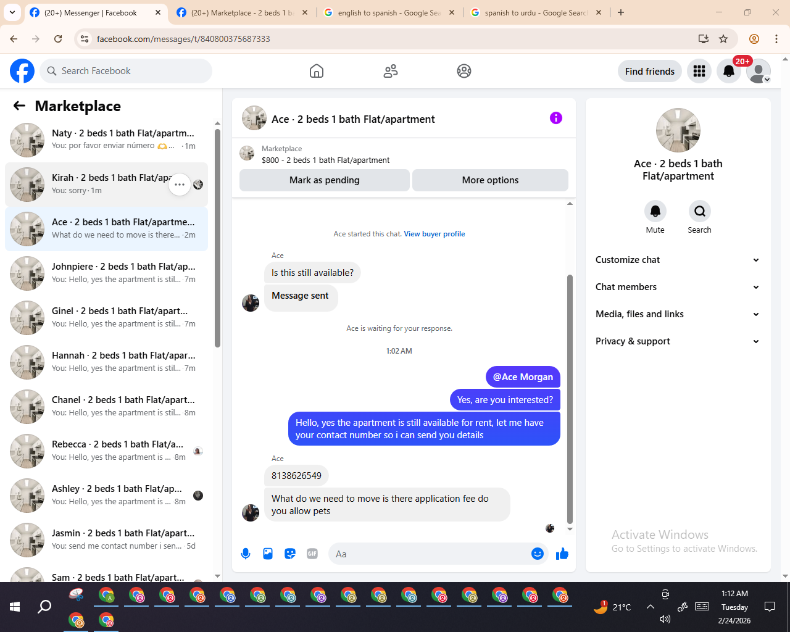Open Ginel conversation
Image resolution: width=790 pixels, height=632 pixels.
coord(106,318)
